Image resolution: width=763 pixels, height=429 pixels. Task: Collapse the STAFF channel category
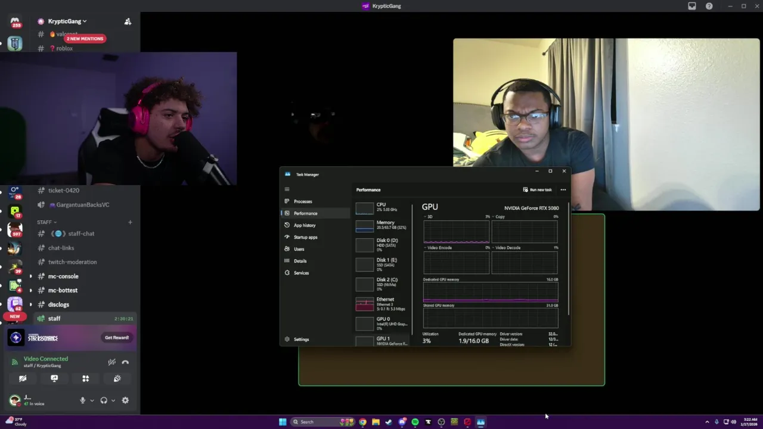(47, 222)
